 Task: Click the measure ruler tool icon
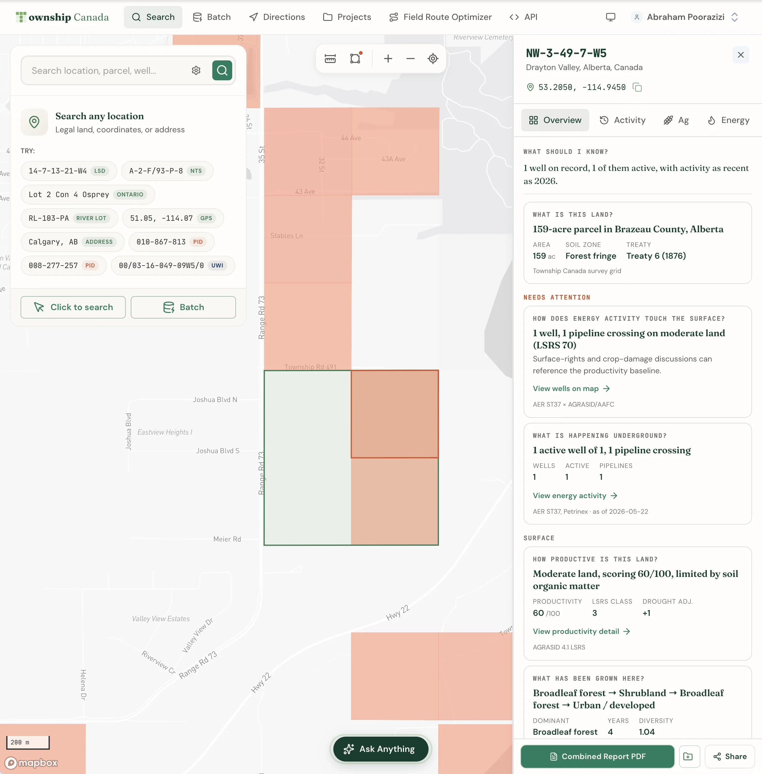(x=330, y=59)
